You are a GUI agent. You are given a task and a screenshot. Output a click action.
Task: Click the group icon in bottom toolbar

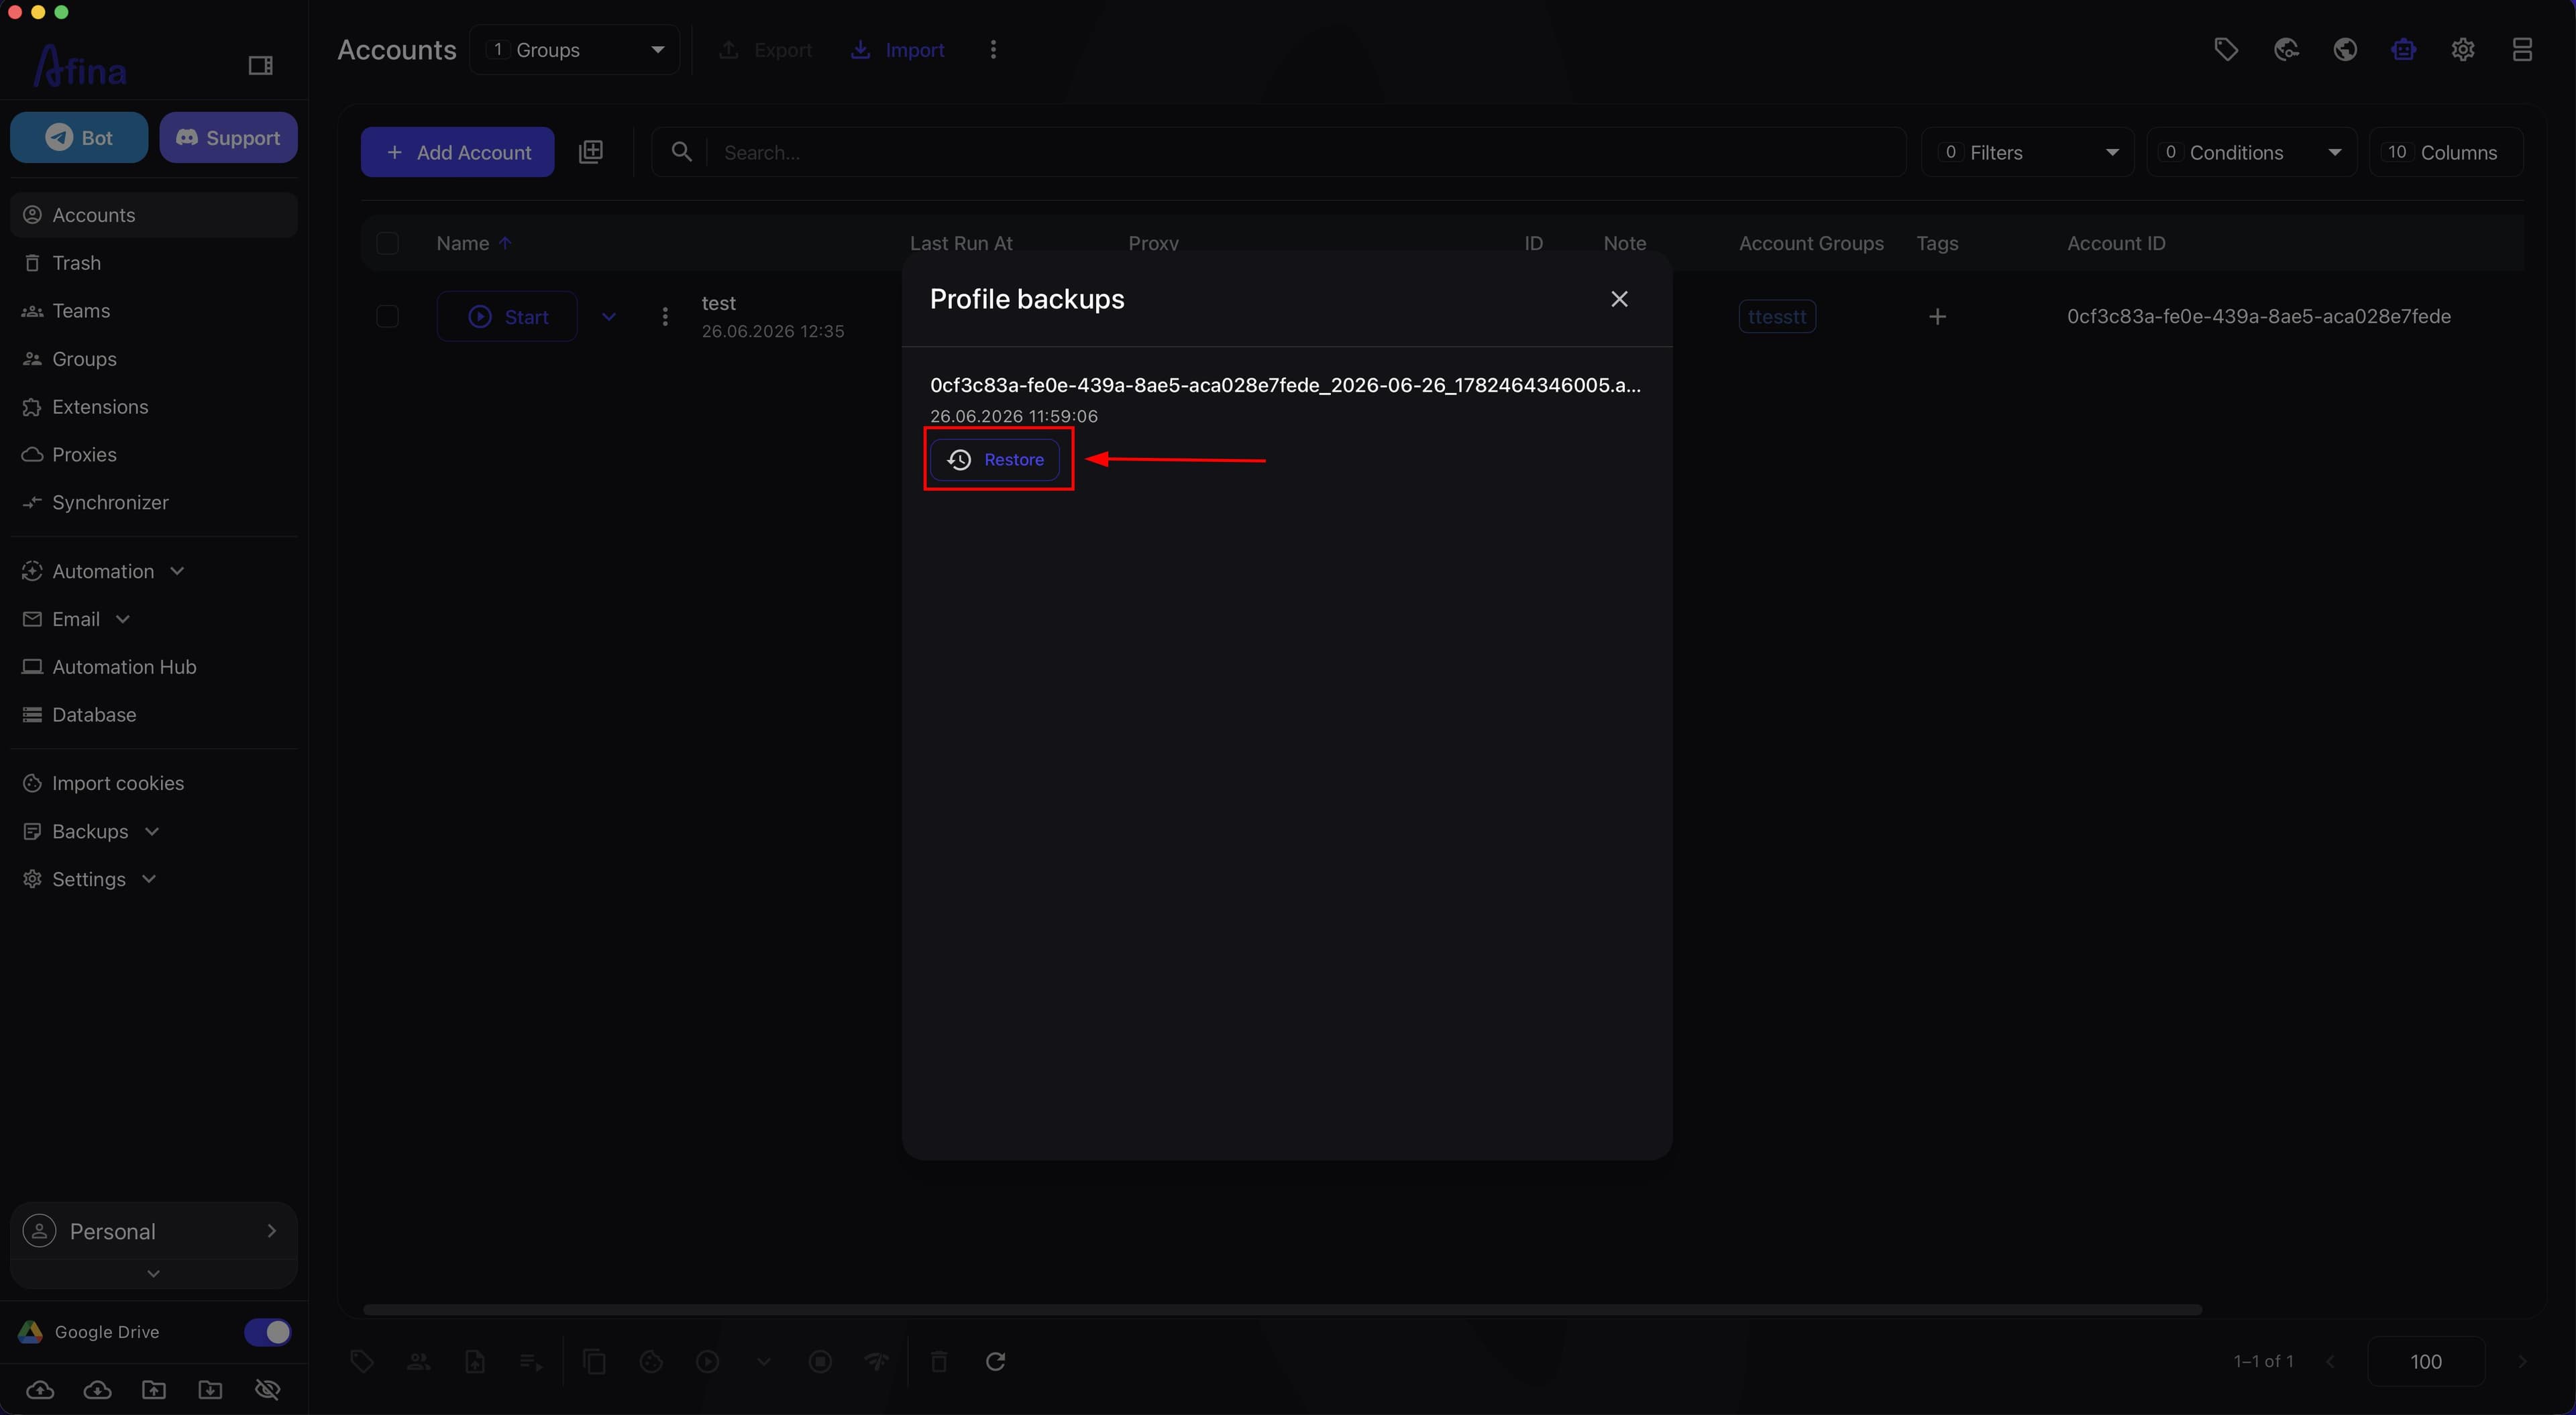pos(419,1361)
